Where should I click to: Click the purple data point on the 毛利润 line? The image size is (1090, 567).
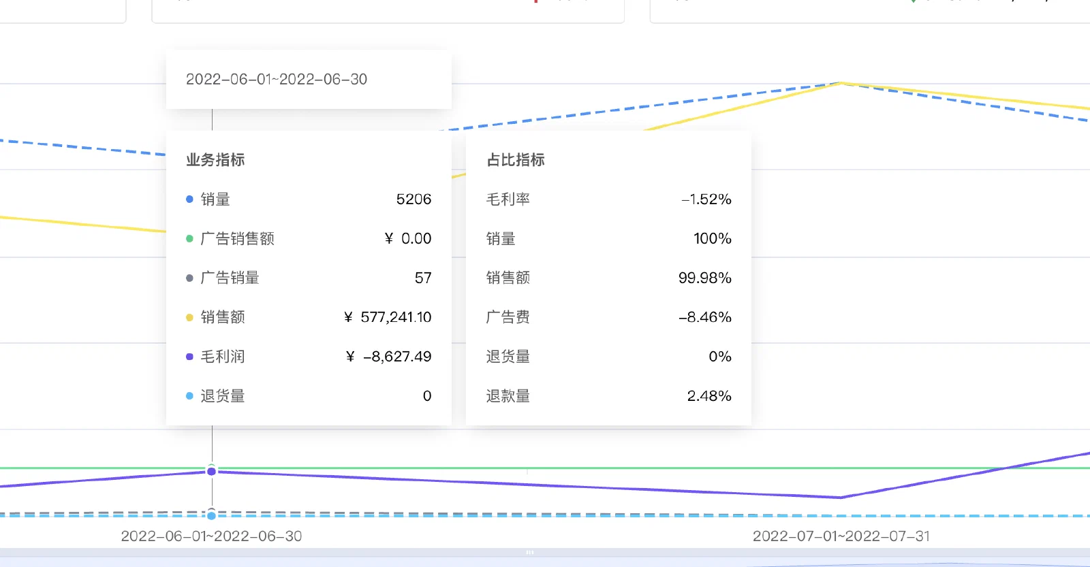point(212,471)
